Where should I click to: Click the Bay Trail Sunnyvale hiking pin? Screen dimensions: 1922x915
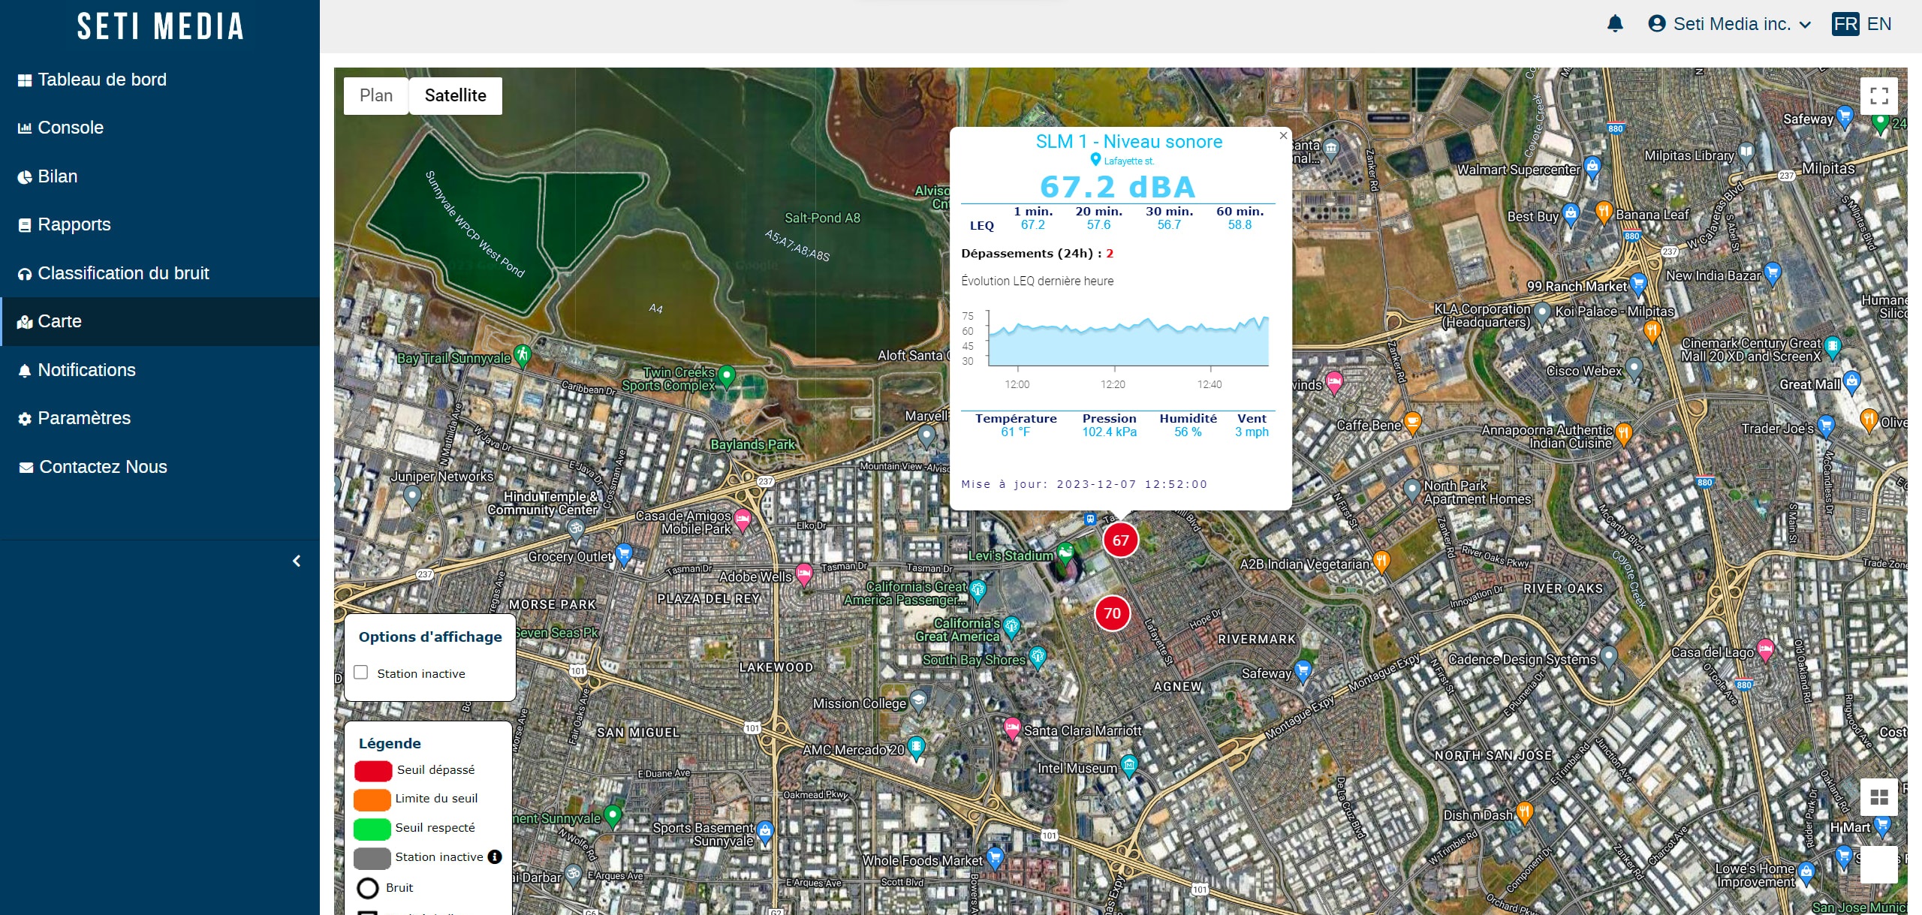523,354
